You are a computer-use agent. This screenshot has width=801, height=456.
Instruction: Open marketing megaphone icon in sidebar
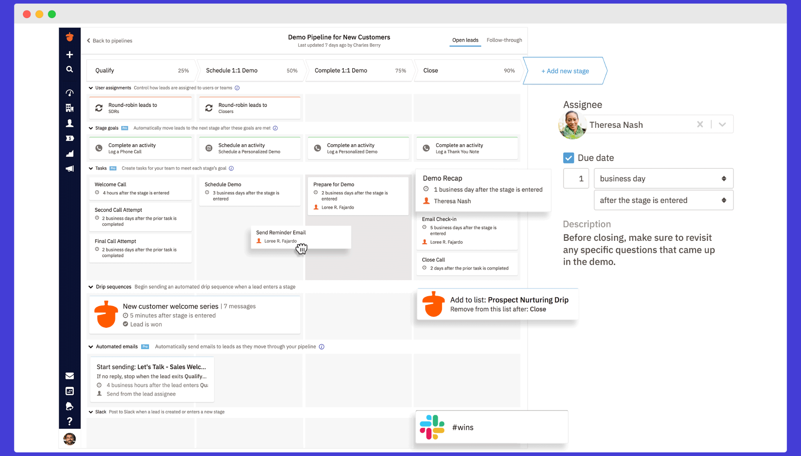tap(70, 169)
